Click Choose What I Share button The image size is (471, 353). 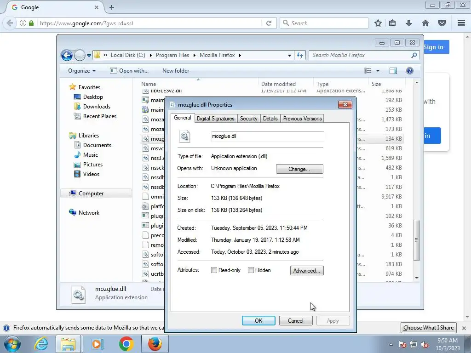tap(429, 328)
